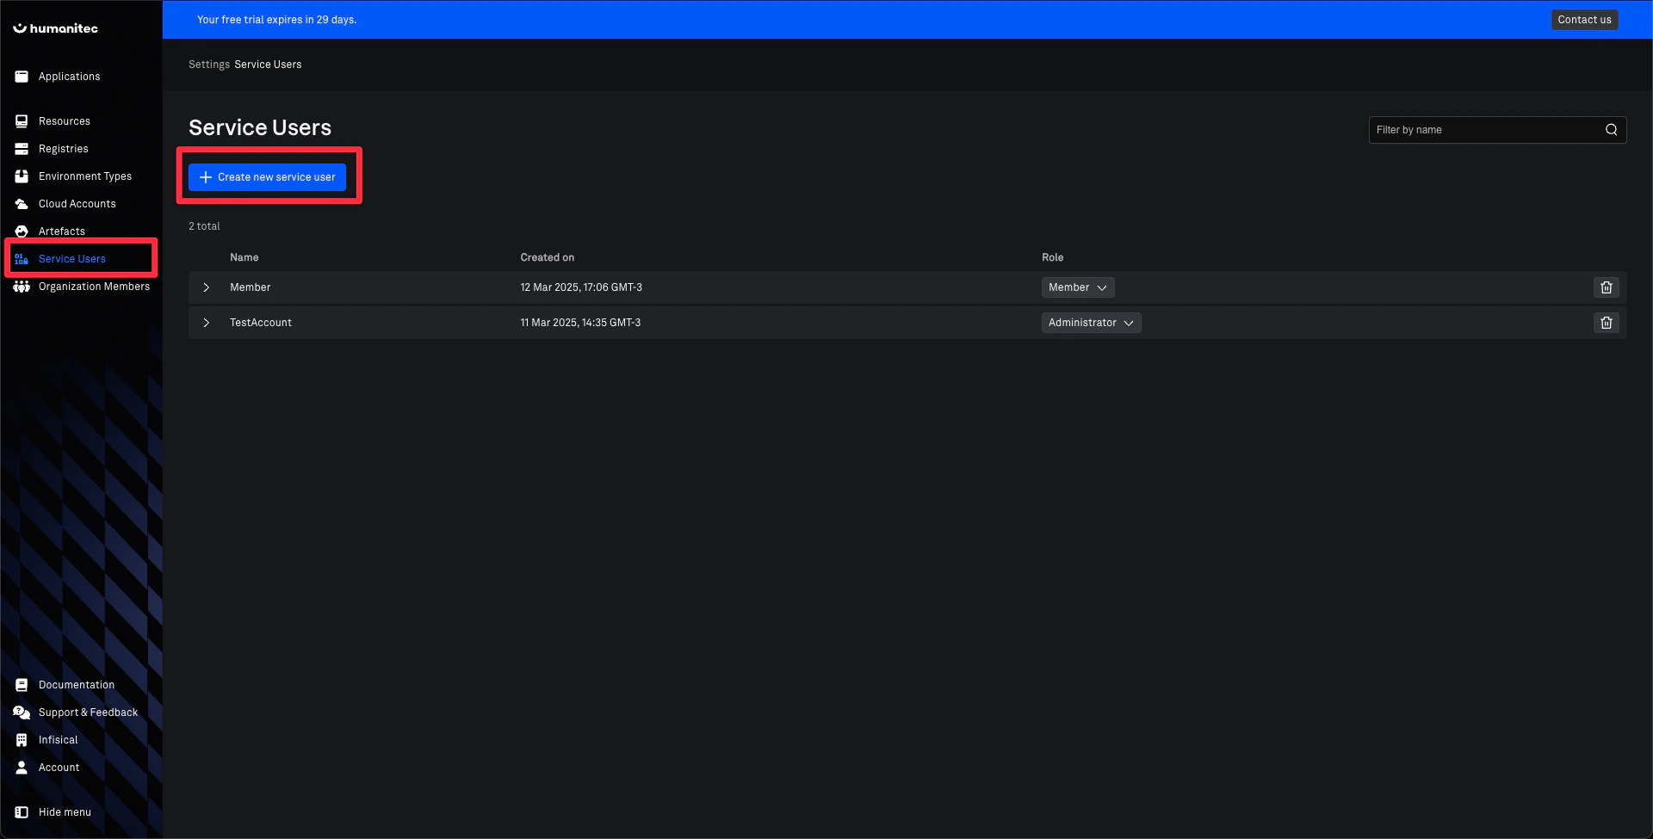This screenshot has width=1653, height=839.
Task: Open the Member role dropdown
Action: [1078, 287]
